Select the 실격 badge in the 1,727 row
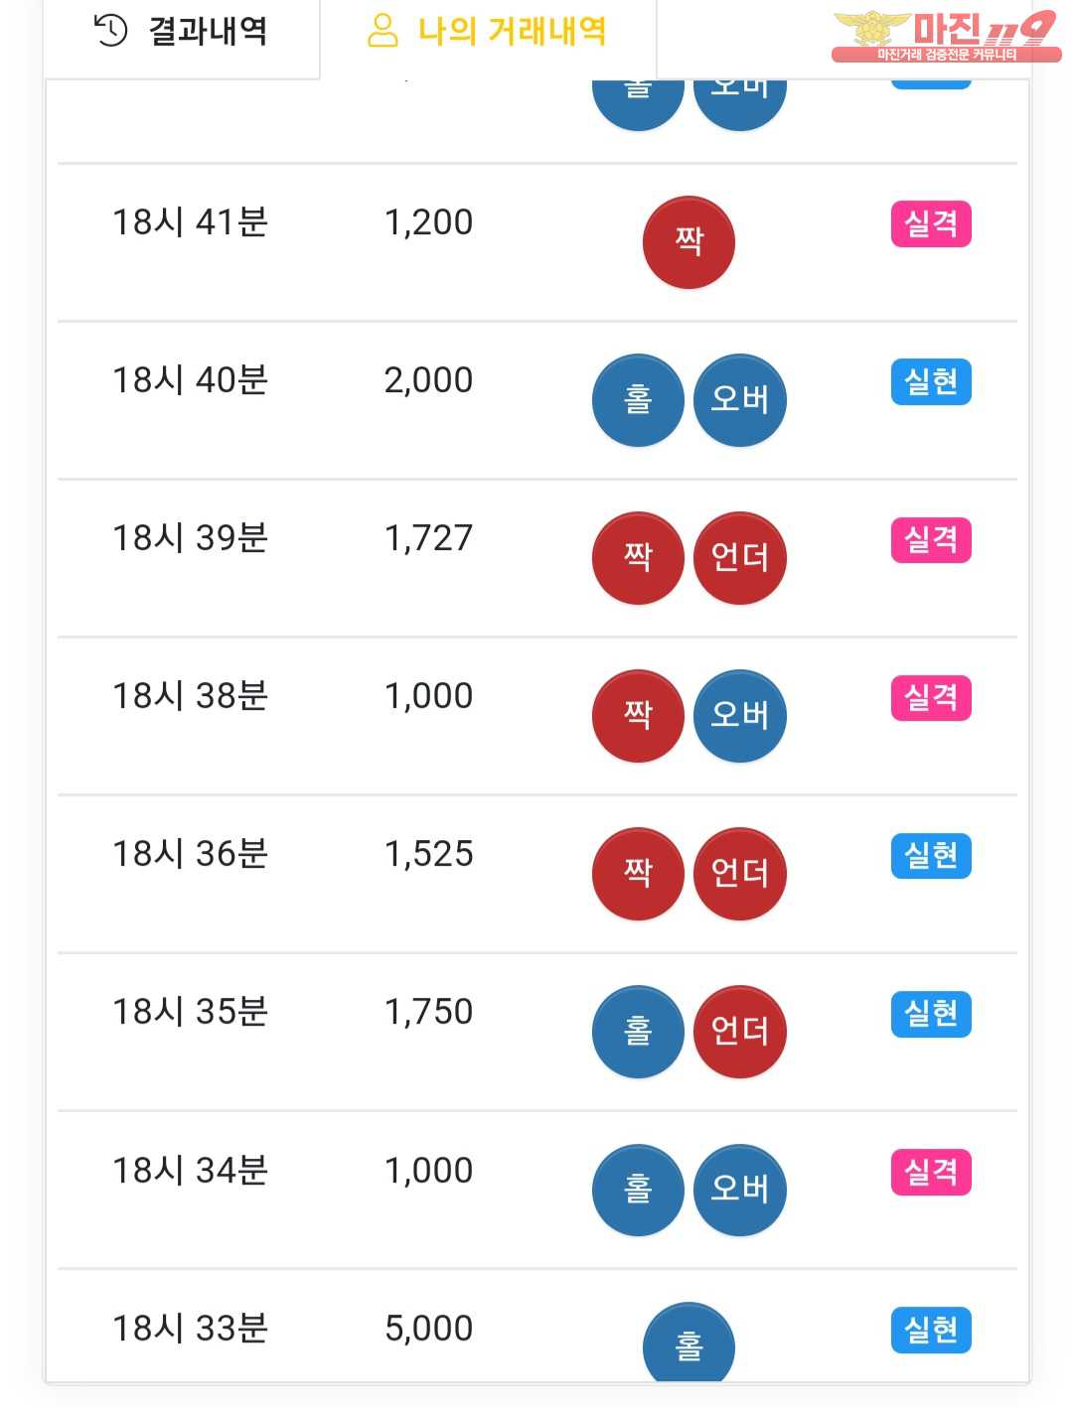Viewport: 1073px width, 1408px height. tap(931, 539)
